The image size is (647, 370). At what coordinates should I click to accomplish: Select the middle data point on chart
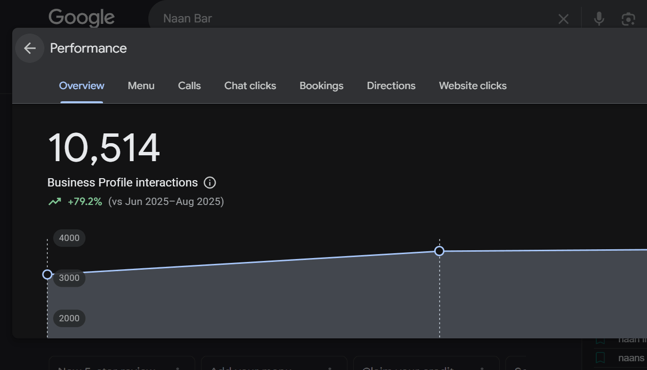click(x=439, y=251)
